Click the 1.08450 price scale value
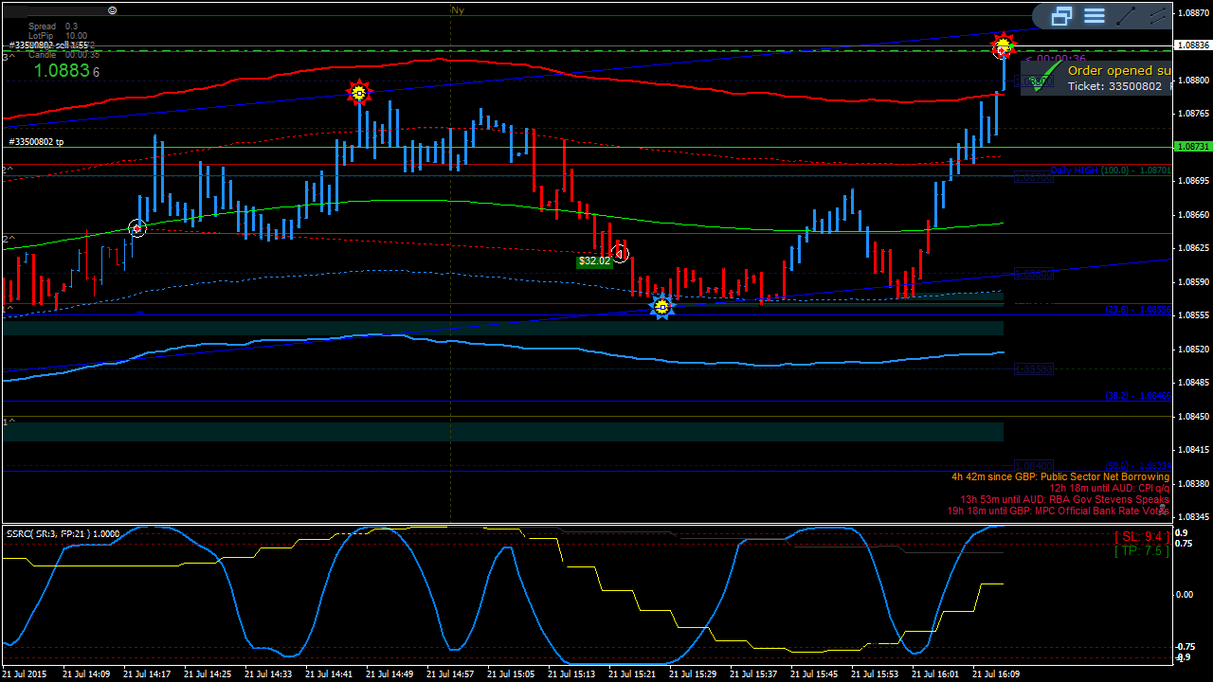 pos(1193,417)
